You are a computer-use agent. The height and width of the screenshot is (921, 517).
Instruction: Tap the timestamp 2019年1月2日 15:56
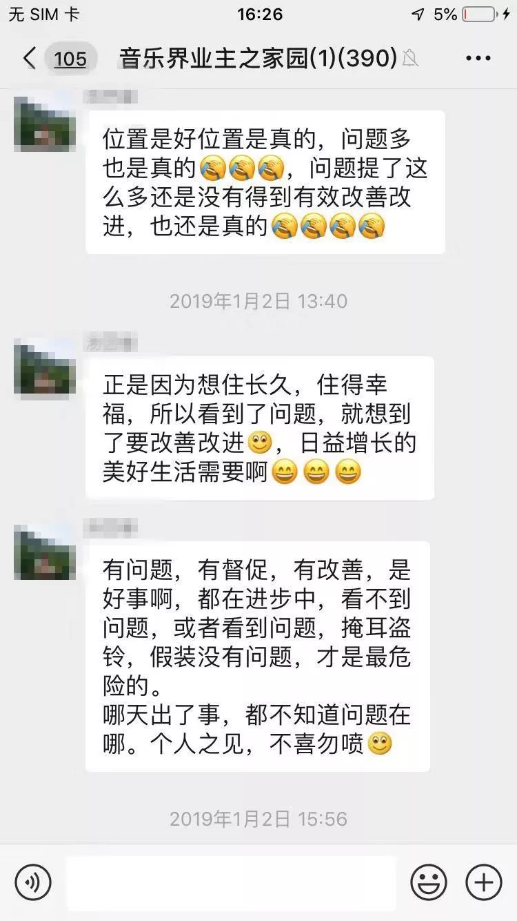coord(258,819)
